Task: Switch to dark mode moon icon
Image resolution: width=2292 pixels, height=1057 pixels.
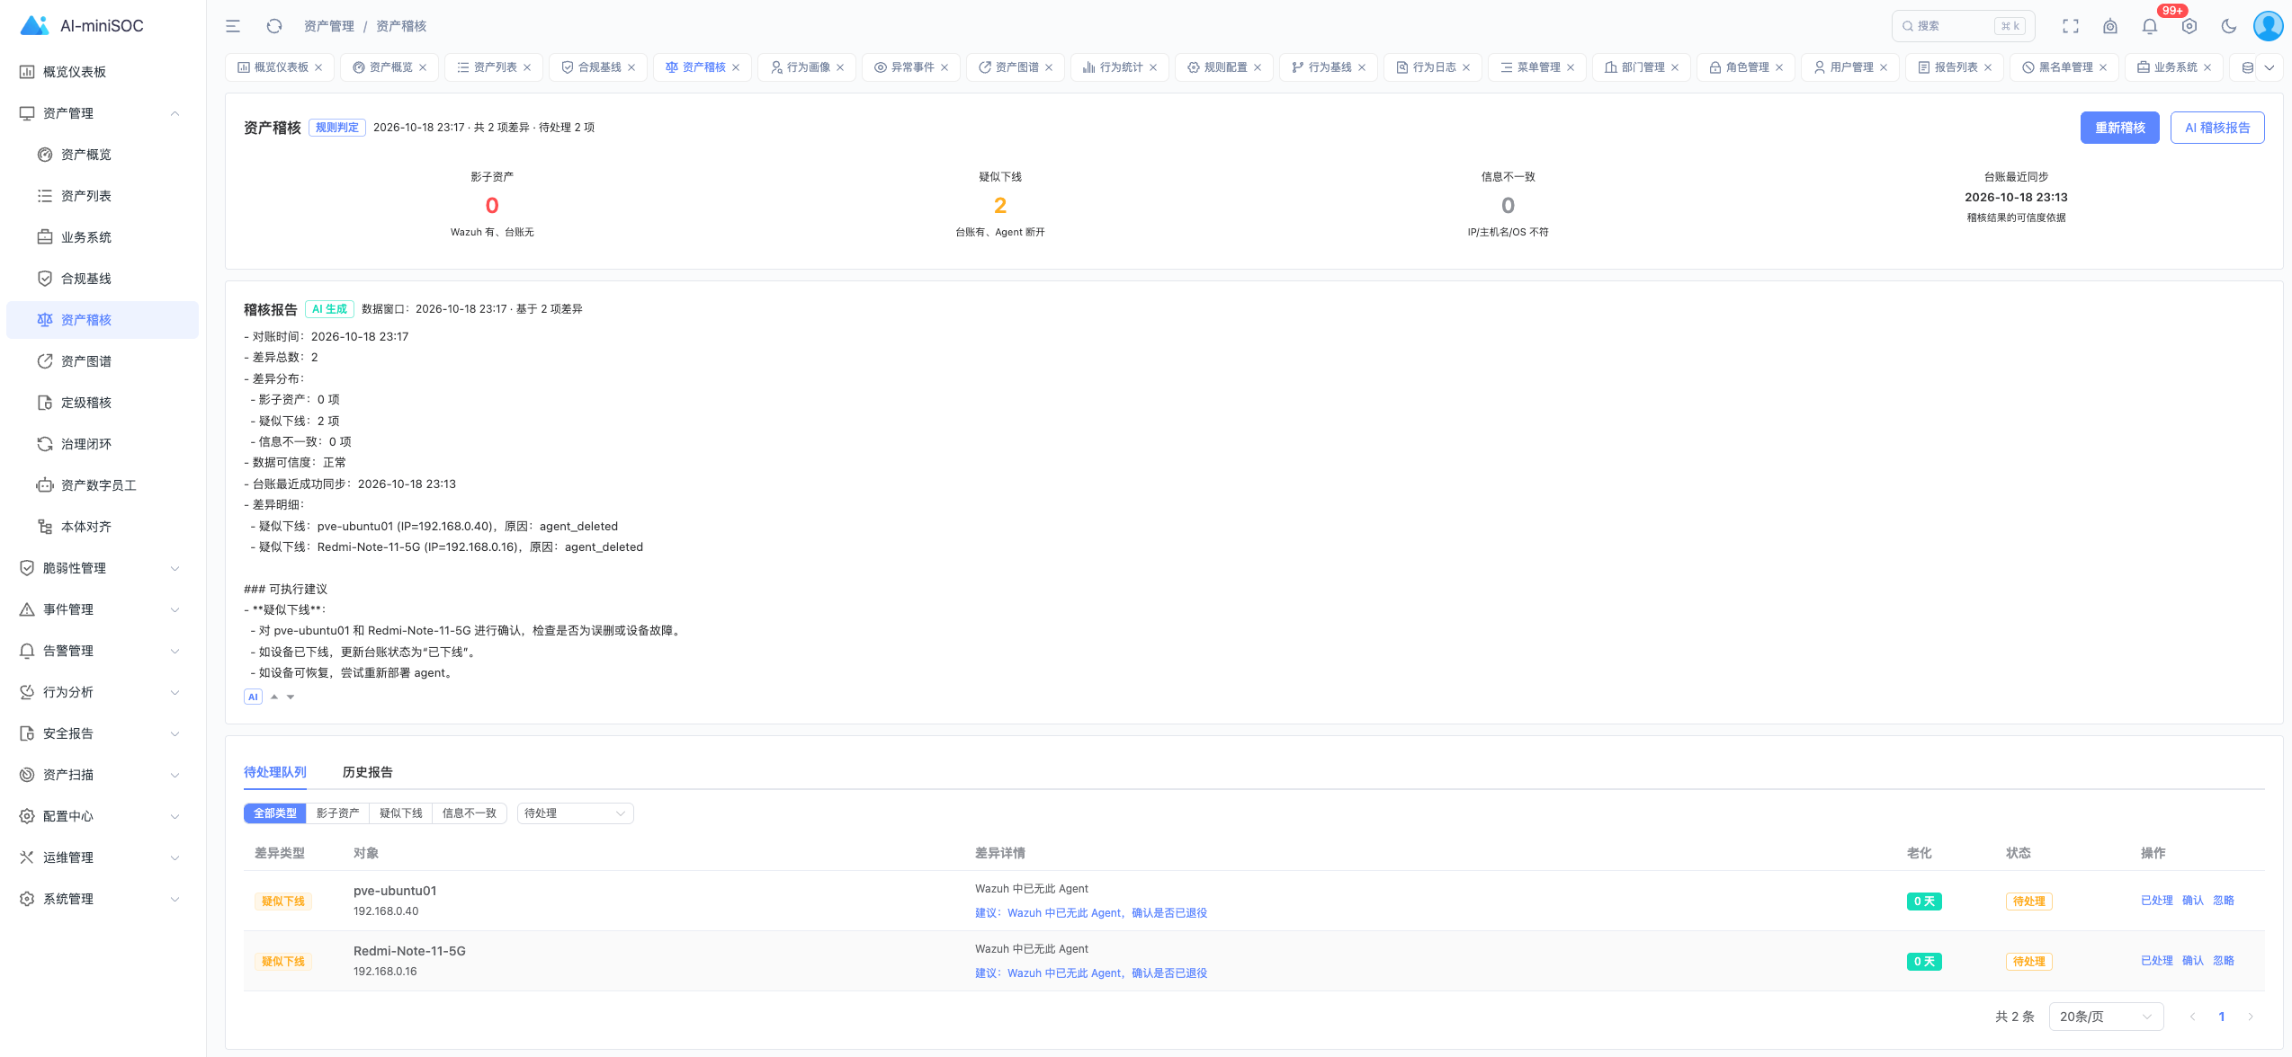Action: (x=2229, y=26)
